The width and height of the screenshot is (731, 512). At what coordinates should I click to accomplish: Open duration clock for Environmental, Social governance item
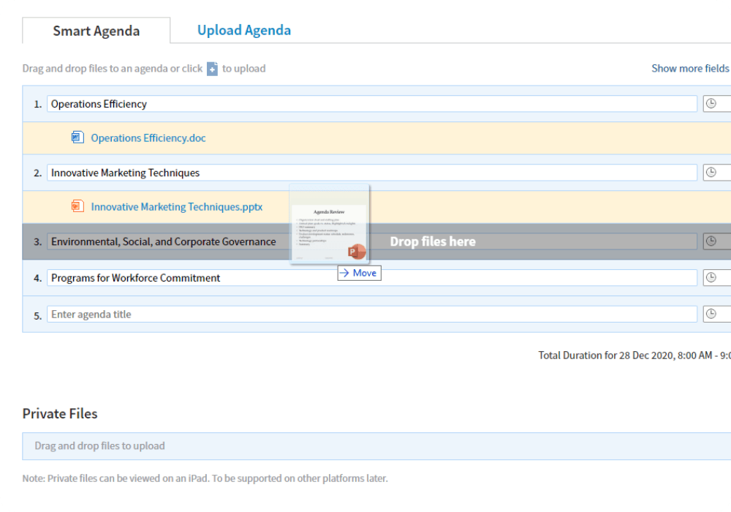[x=711, y=241]
